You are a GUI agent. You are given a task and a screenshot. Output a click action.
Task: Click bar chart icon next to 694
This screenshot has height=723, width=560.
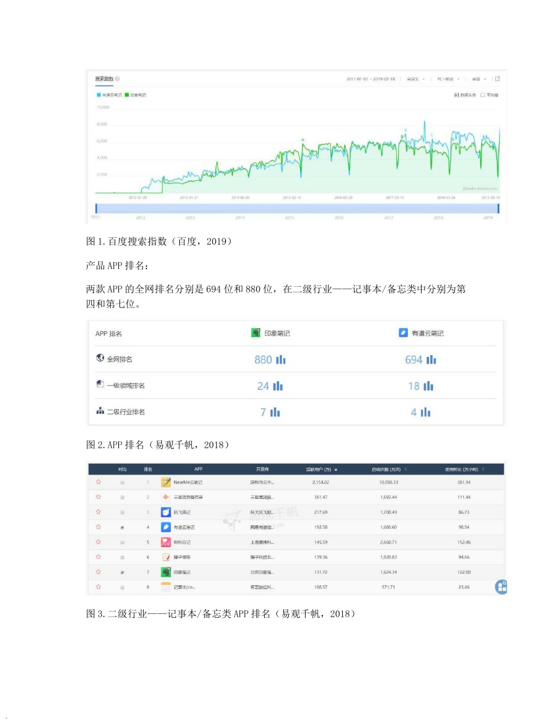431,360
